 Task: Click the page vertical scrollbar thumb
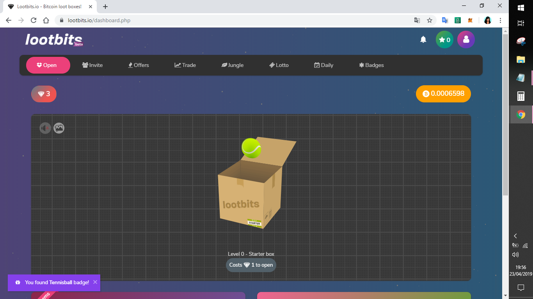pos(505,115)
